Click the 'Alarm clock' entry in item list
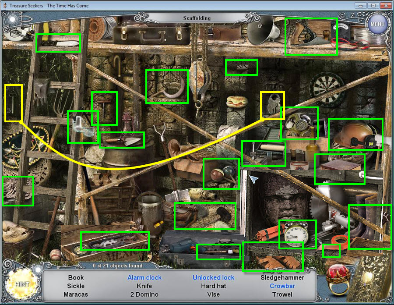Viewport: 394px width, 305px height. tap(144, 277)
